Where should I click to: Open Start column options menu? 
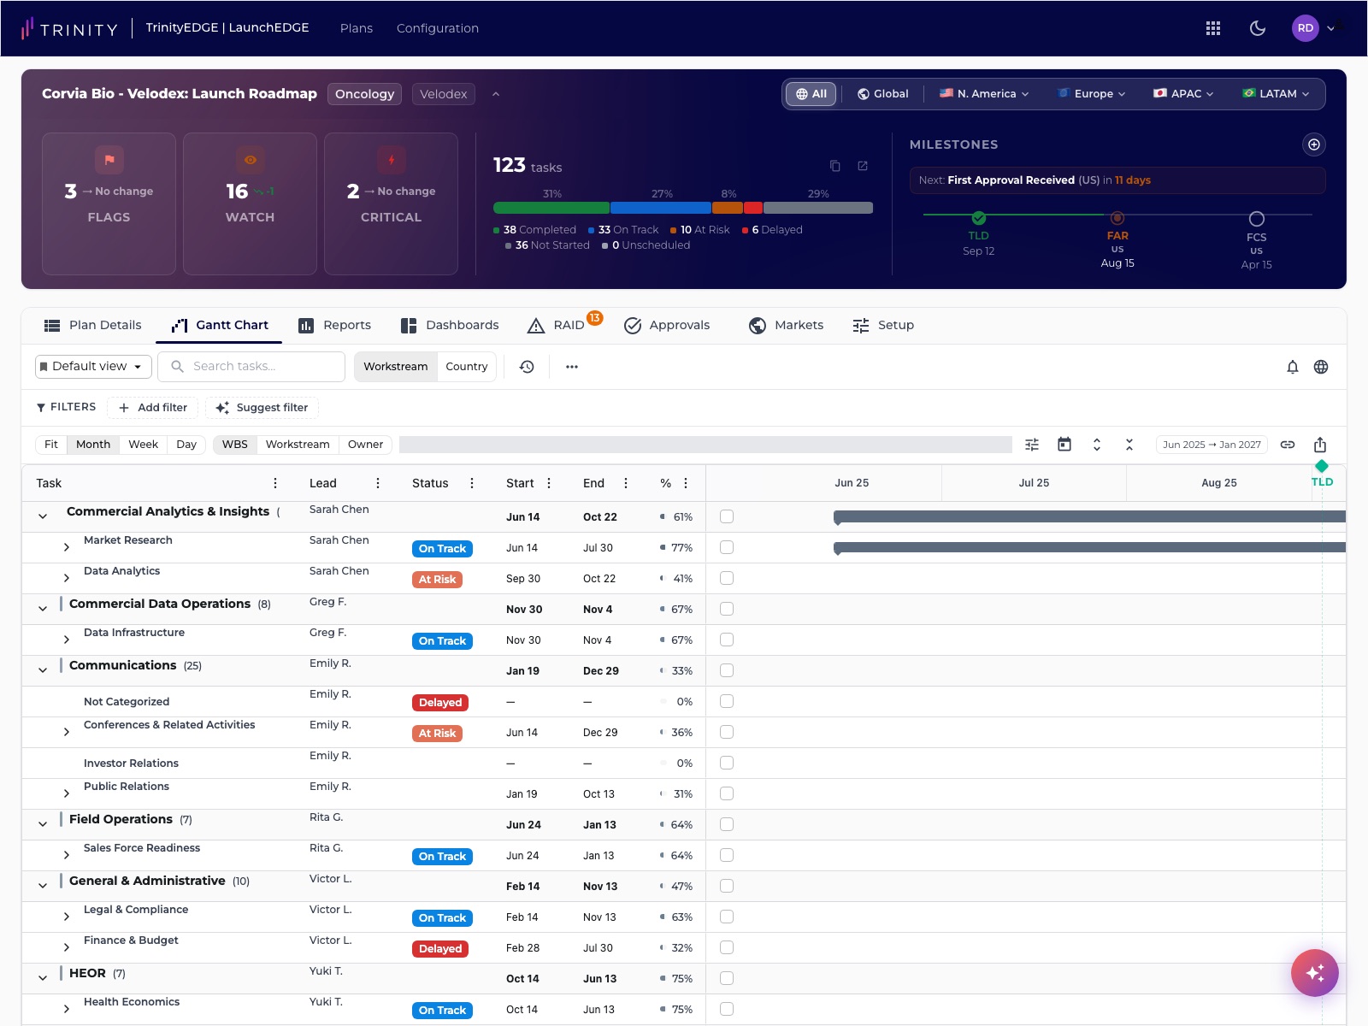[x=549, y=483]
